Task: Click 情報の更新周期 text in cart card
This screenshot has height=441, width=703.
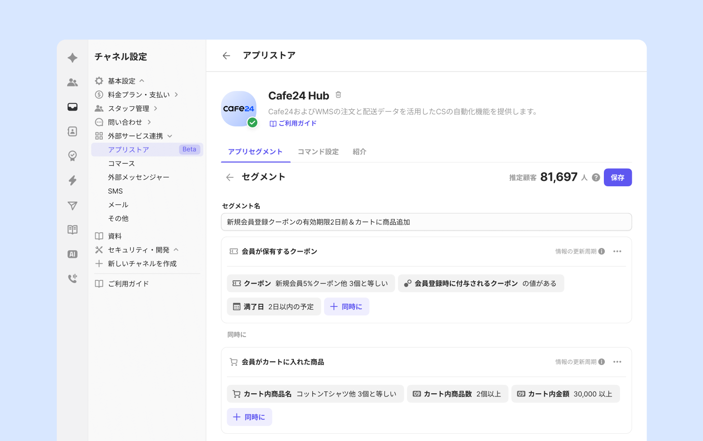Action: [x=575, y=362]
